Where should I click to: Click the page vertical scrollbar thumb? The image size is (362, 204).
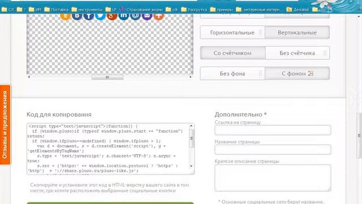coord(359,135)
